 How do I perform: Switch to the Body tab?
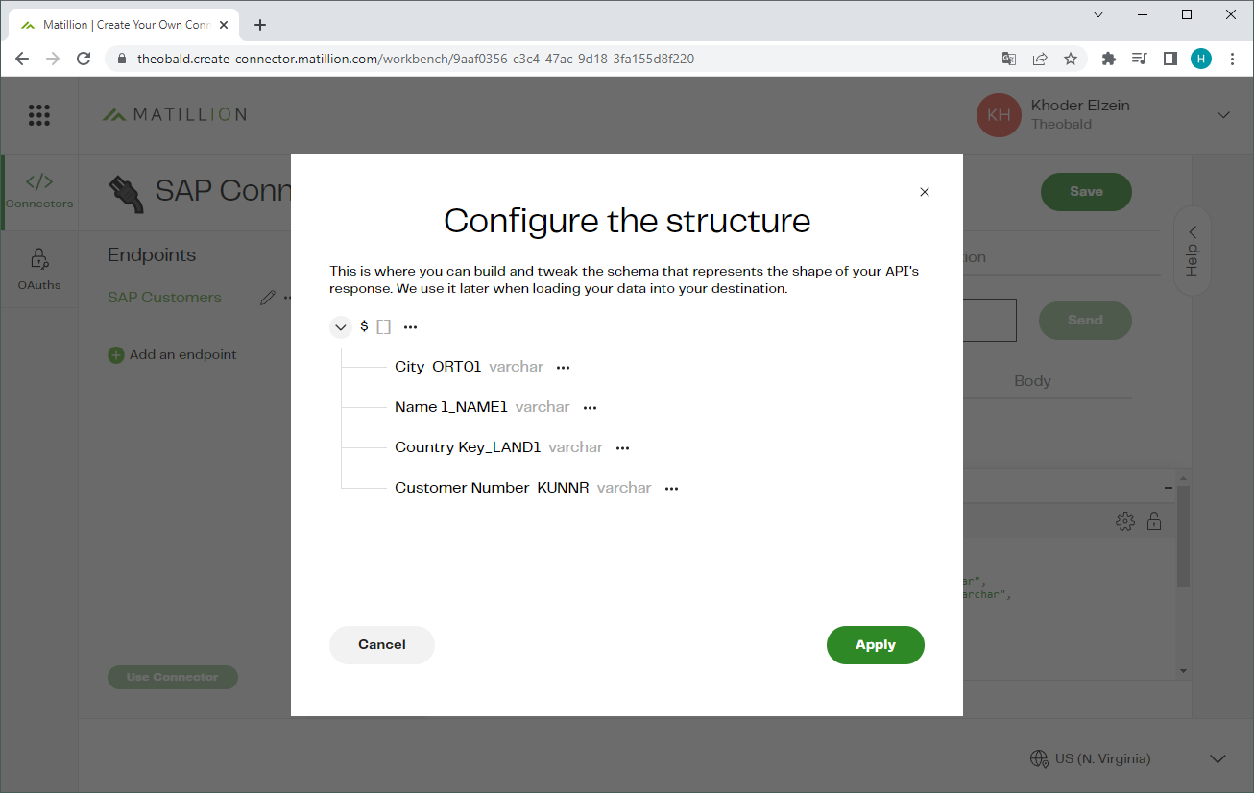1032,381
